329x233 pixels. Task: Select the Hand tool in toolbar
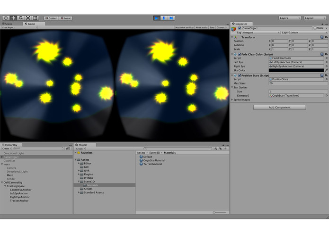coord(6,18)
